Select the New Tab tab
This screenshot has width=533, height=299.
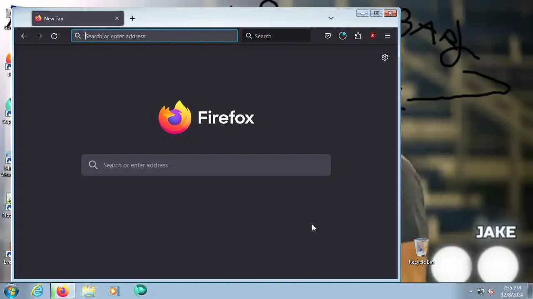click(77, 18)
